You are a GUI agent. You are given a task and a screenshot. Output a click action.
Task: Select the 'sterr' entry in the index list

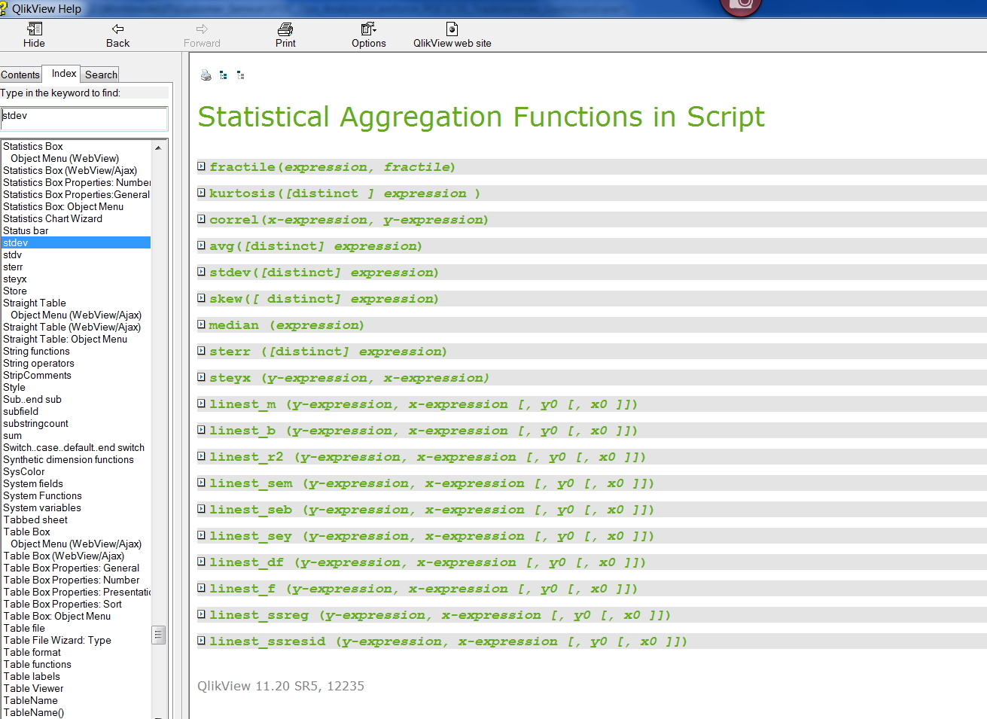(13, 267)
